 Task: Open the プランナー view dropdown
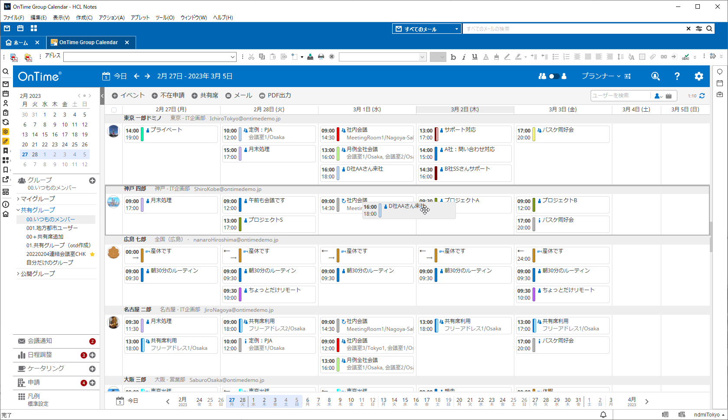coord(601,76)
